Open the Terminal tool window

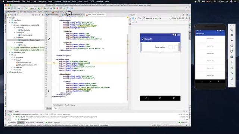(x=12, y=122)
